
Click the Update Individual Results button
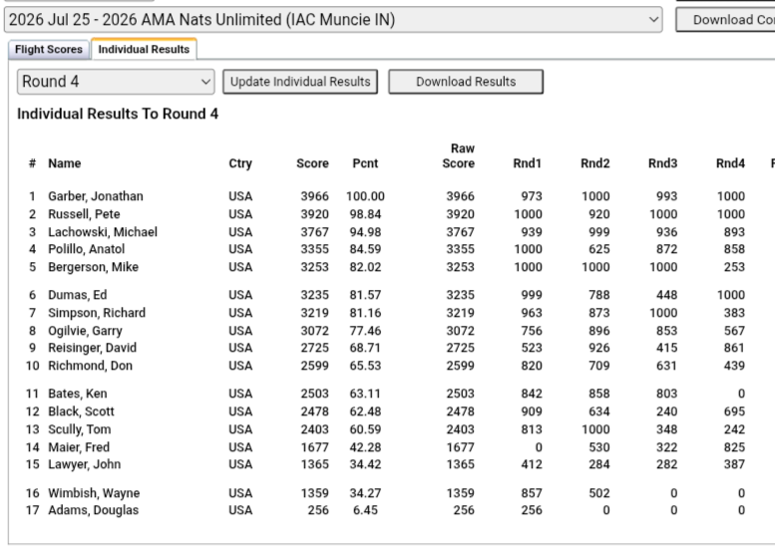300,82
